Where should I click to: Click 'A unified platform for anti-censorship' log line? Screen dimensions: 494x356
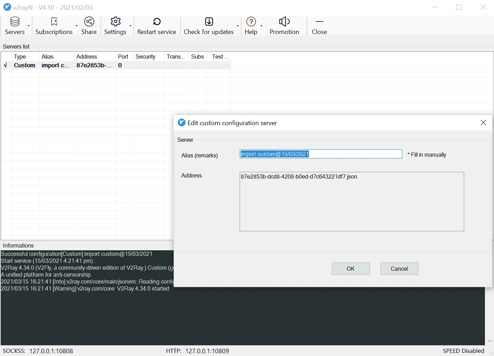tap(46, 275)
